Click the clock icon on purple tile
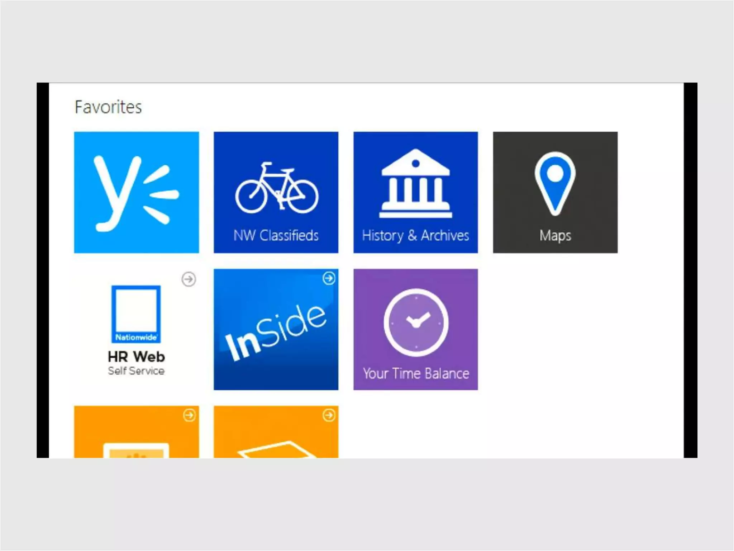The height and width of the screenshot is (551, 734). (x=416, y=322)
